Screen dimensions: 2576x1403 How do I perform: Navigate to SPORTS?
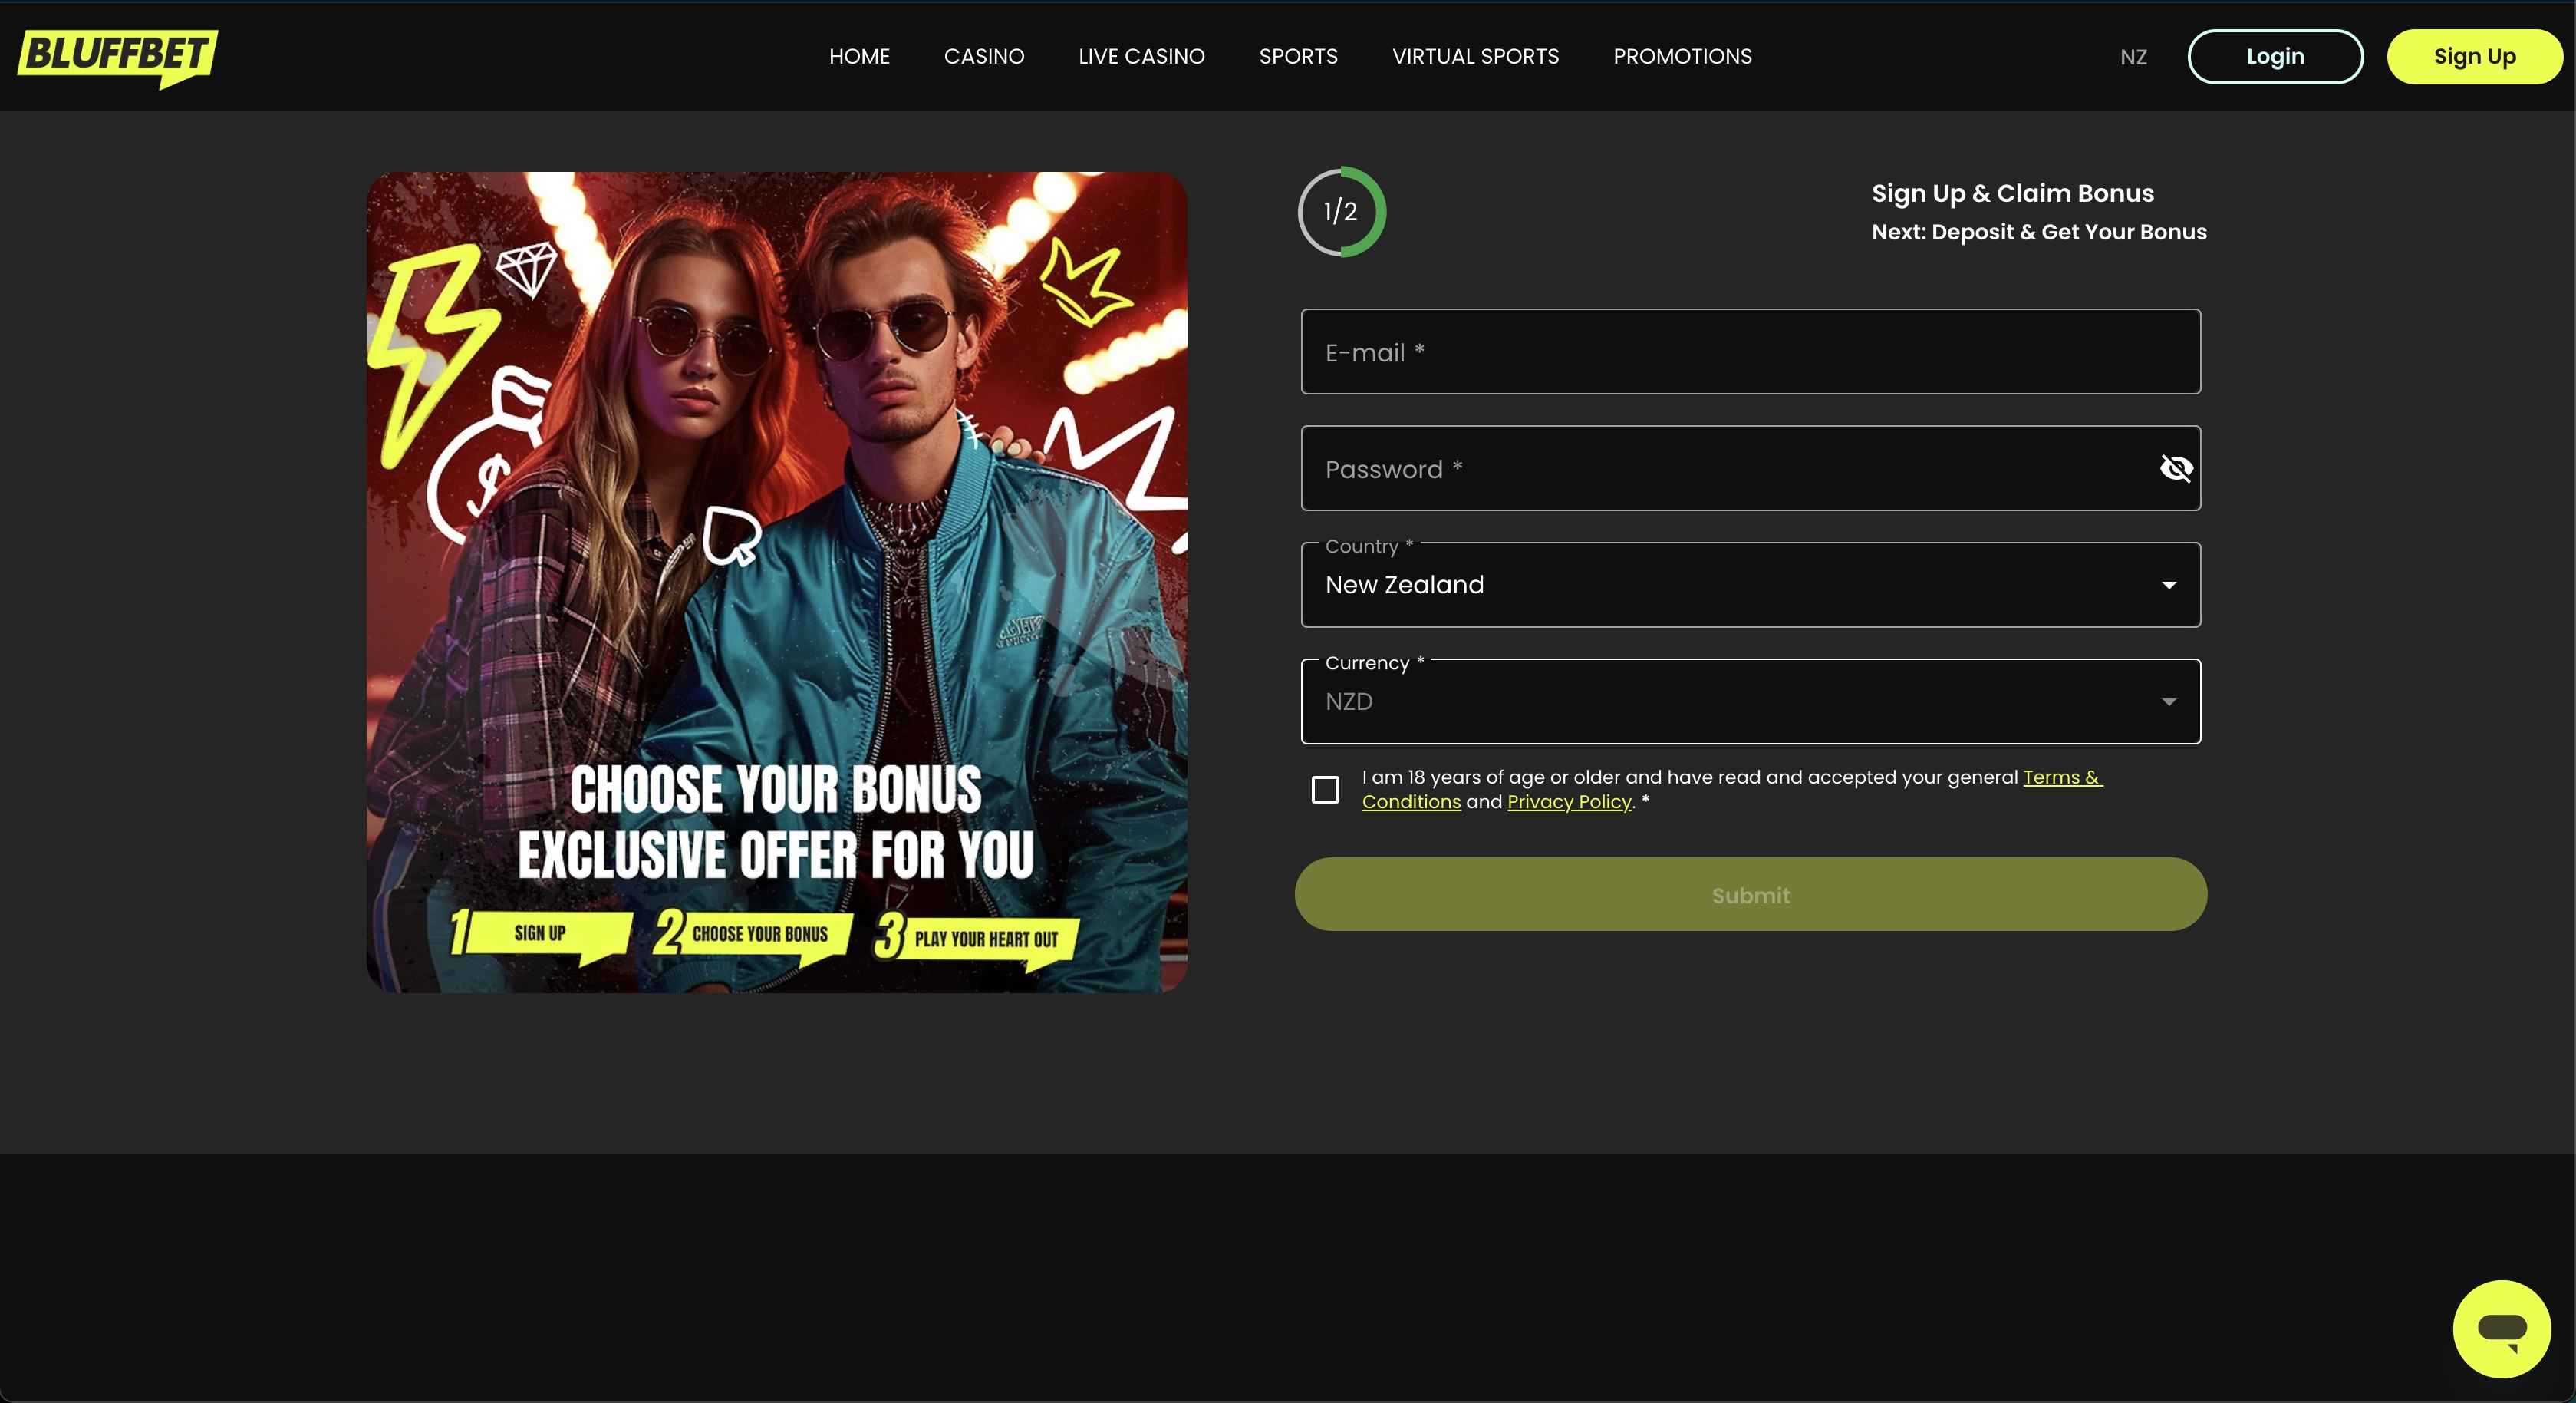[x=1298, y=56]
